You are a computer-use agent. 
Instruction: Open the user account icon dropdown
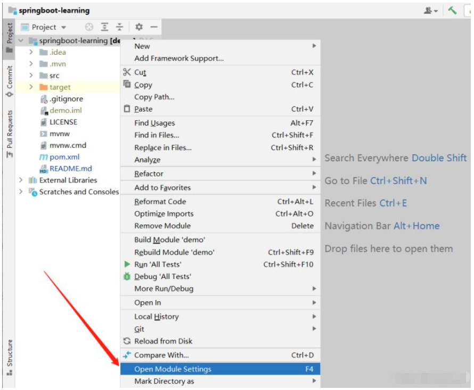(x=430, y=11)
